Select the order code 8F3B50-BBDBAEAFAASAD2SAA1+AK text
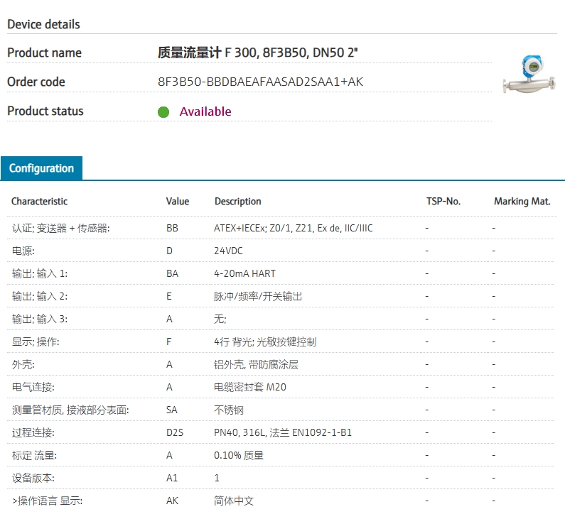Viewport: 565px width, 519px height. (260, 82)
